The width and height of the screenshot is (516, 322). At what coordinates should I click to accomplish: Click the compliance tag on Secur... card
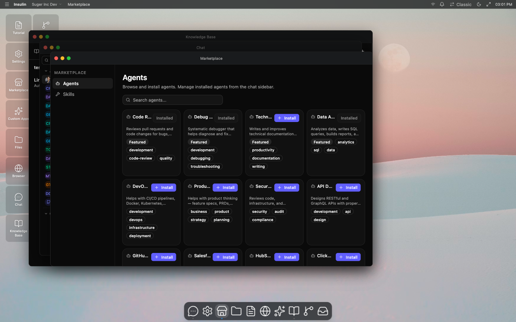pos(263,220)
